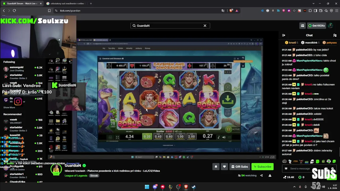Click the translate page icon in address bar

click(223, 11)
